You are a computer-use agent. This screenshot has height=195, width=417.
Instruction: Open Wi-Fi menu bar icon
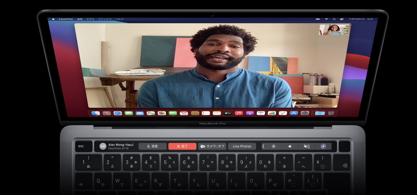pyautogui.click(x=327, y=19)
